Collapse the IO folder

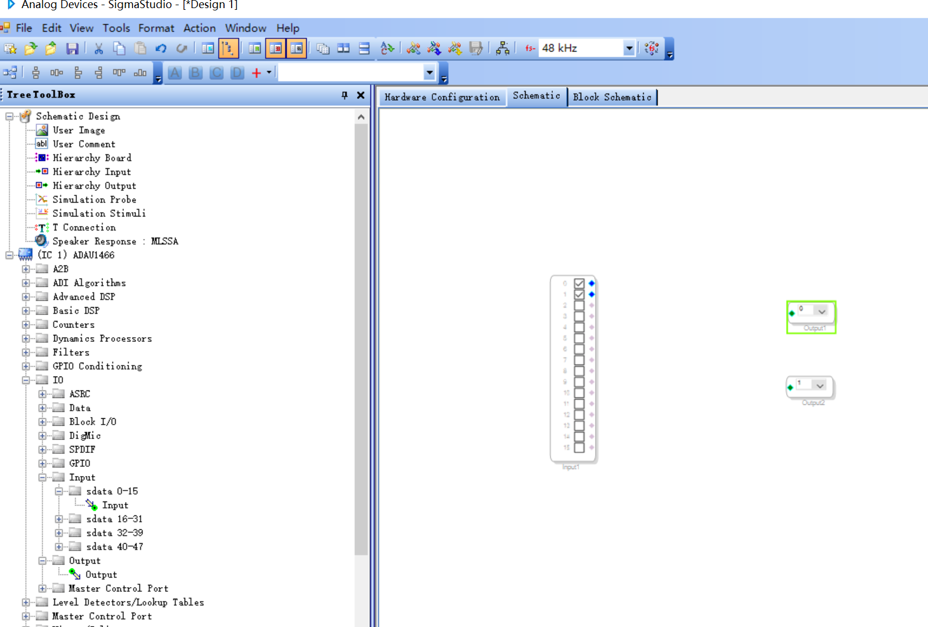(25, 380)
